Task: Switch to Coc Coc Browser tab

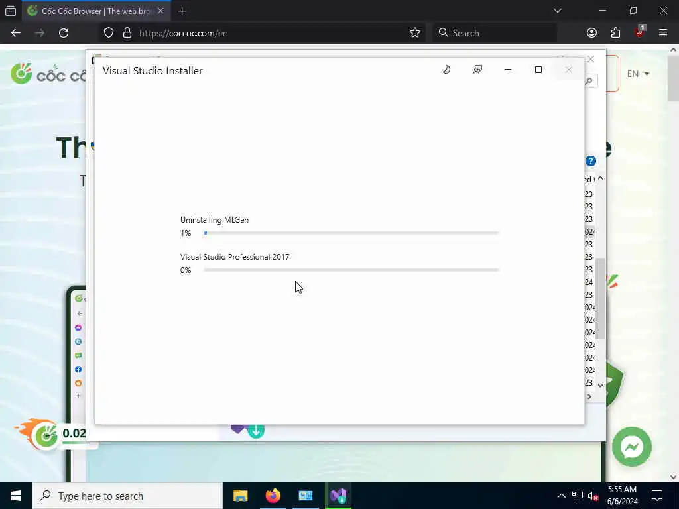Action: pos(95,11)
